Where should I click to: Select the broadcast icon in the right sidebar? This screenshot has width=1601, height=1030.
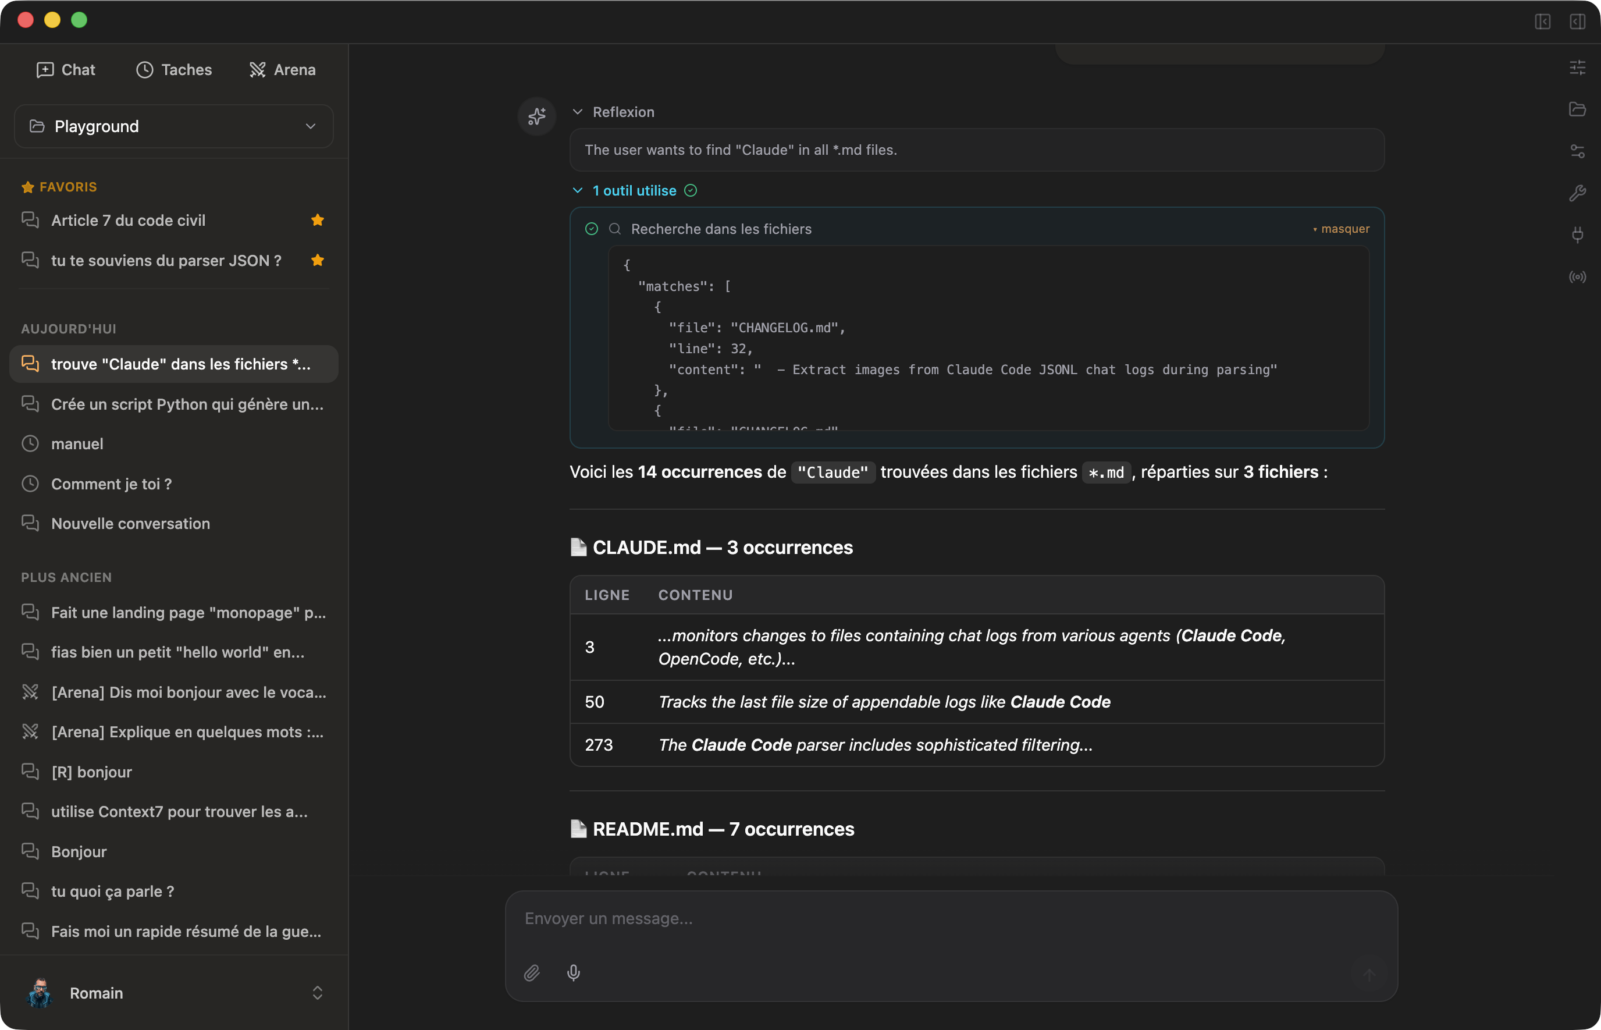(x=1578, y=277)
